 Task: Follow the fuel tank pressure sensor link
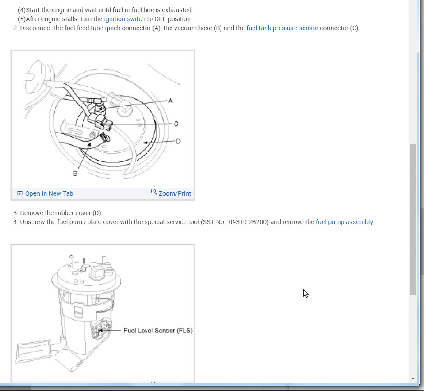pyautogui.click(x=282, y=28)
